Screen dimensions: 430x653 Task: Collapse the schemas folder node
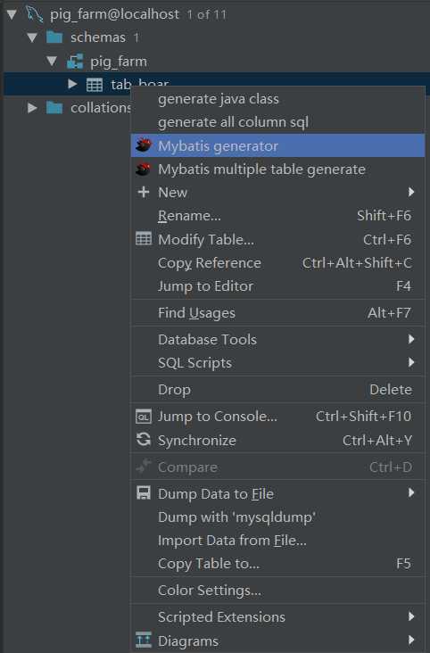click(32, 37)
